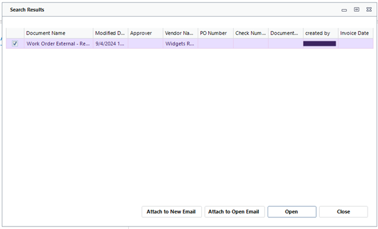Click the PO Number column header
The height and width of the screenshot is (229, 378).
point(215,33)
